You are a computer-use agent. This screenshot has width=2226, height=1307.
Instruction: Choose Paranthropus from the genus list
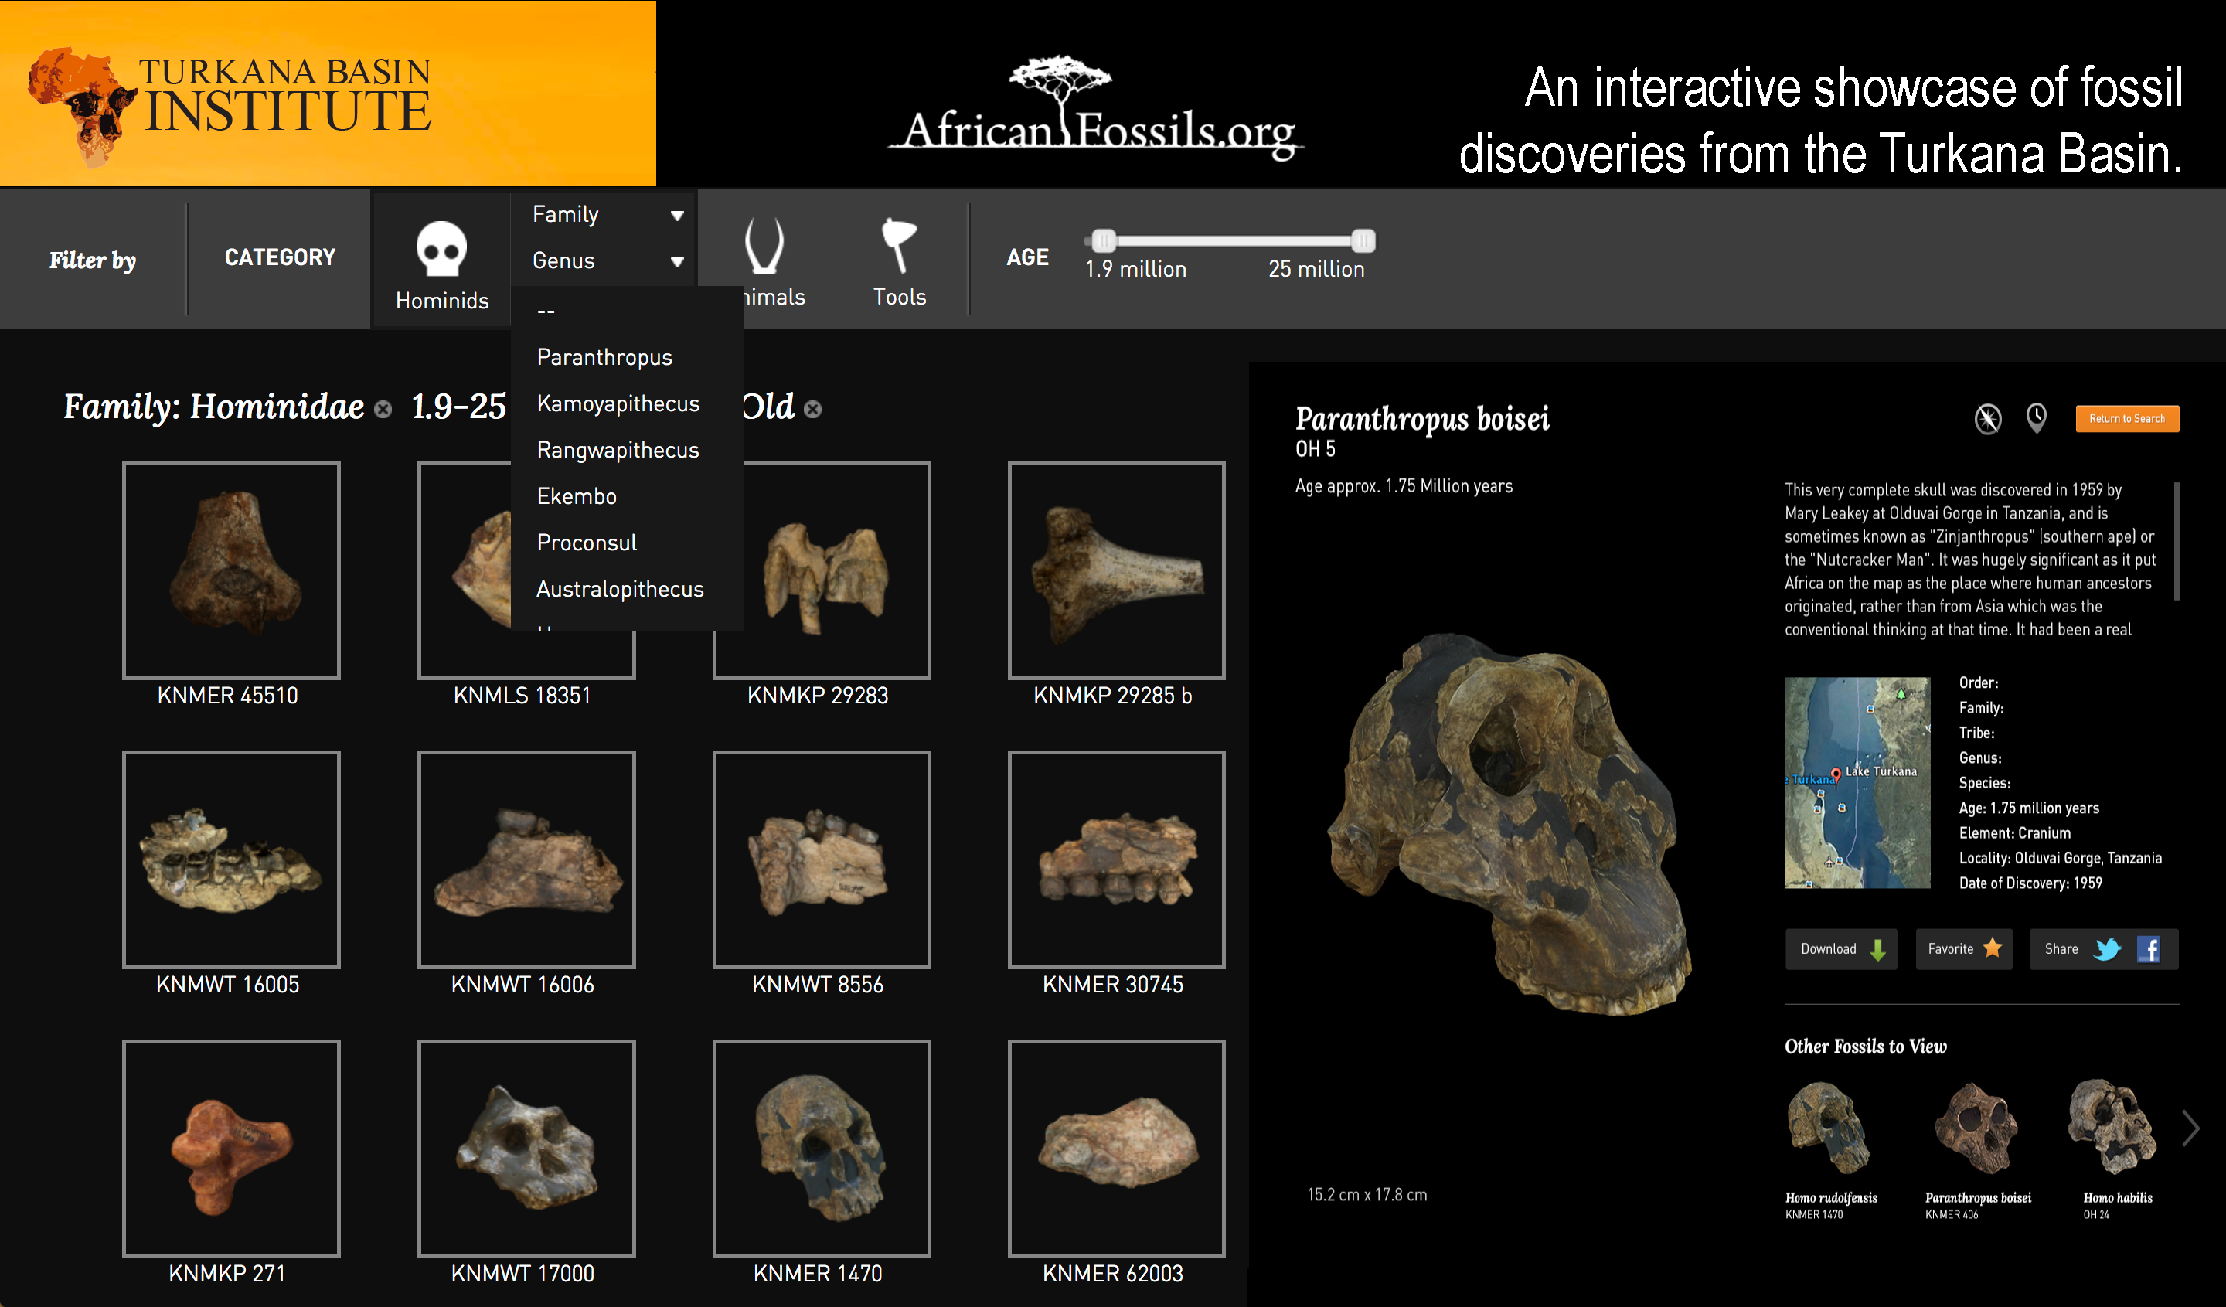[x=604, y=358]
